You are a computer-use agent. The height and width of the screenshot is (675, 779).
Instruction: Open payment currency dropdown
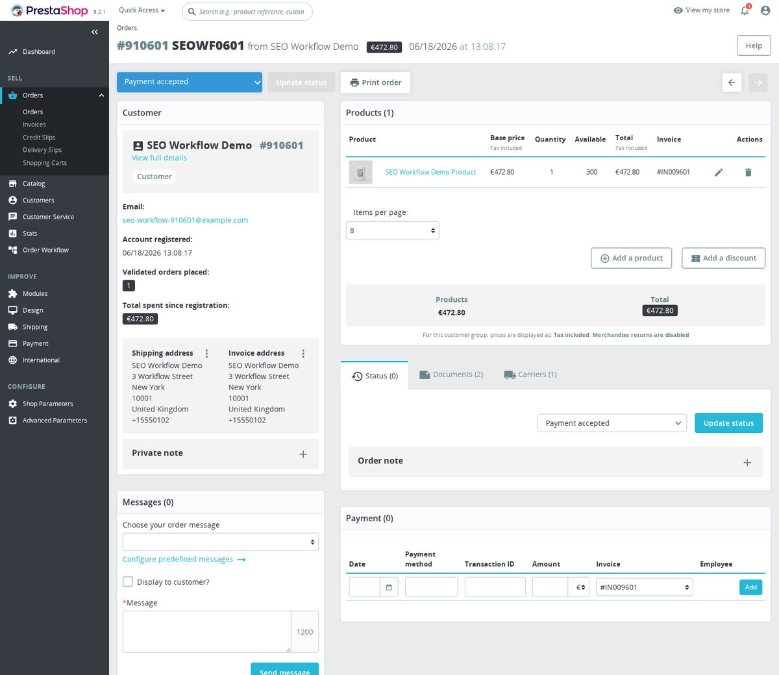point(580,587)
